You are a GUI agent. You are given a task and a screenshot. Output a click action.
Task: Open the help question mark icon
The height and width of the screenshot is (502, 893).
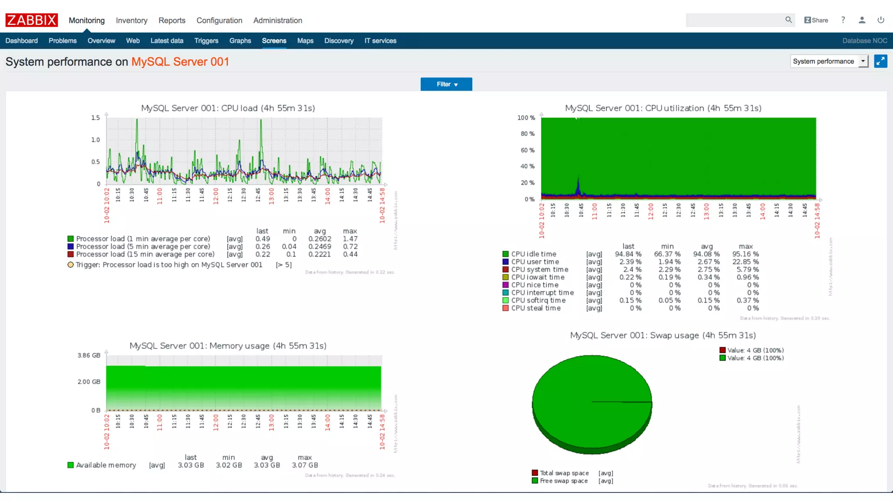pos(843,20)
